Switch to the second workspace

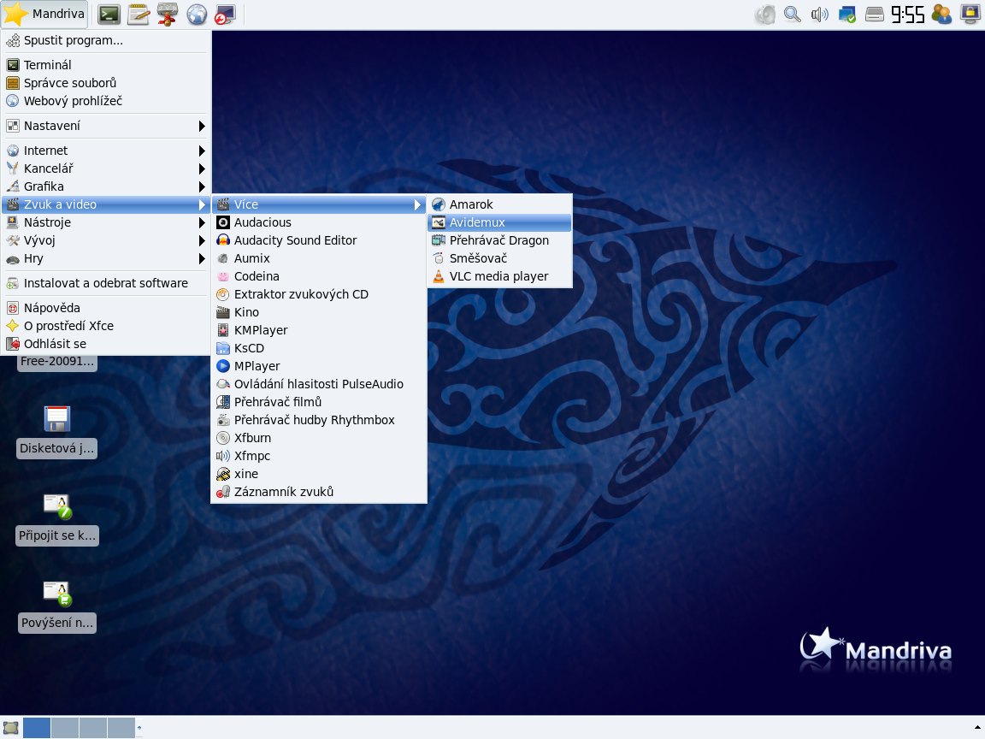pos(65,728)
